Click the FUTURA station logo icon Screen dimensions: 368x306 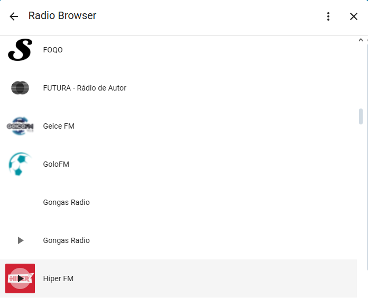click(20, 88)
